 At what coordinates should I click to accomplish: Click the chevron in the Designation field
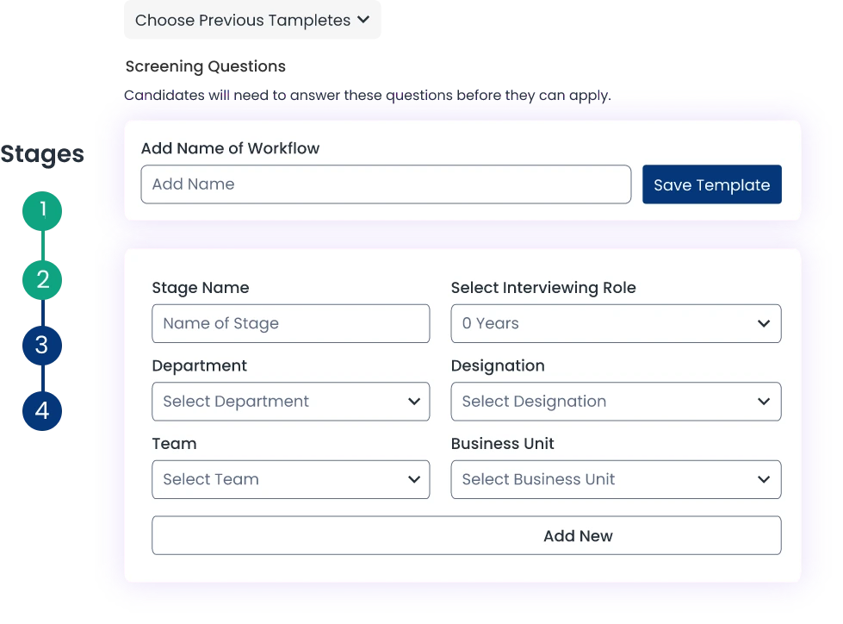tap(763, 402)
